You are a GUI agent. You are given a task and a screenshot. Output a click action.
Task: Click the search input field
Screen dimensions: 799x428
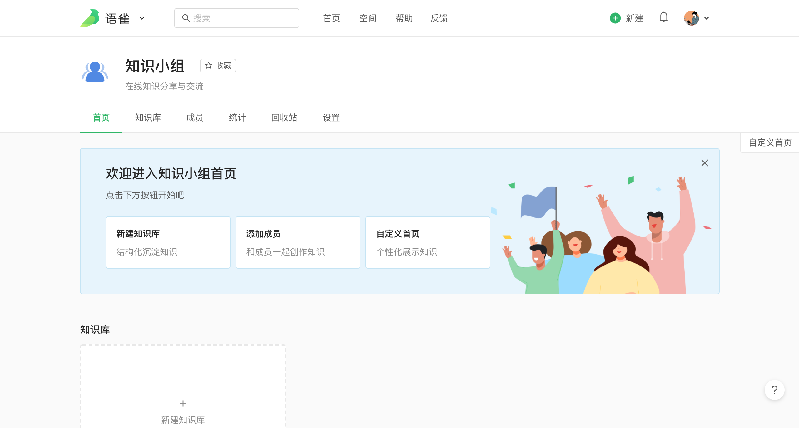pos(244,18)
